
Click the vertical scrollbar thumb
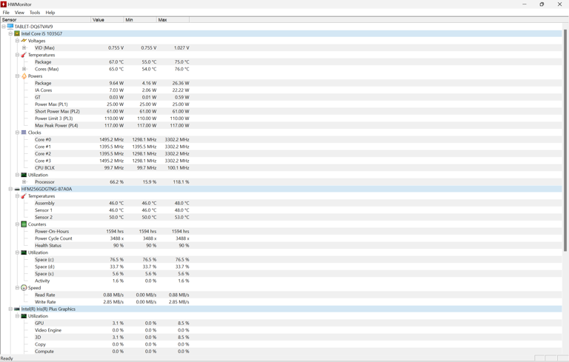(565, 140)
